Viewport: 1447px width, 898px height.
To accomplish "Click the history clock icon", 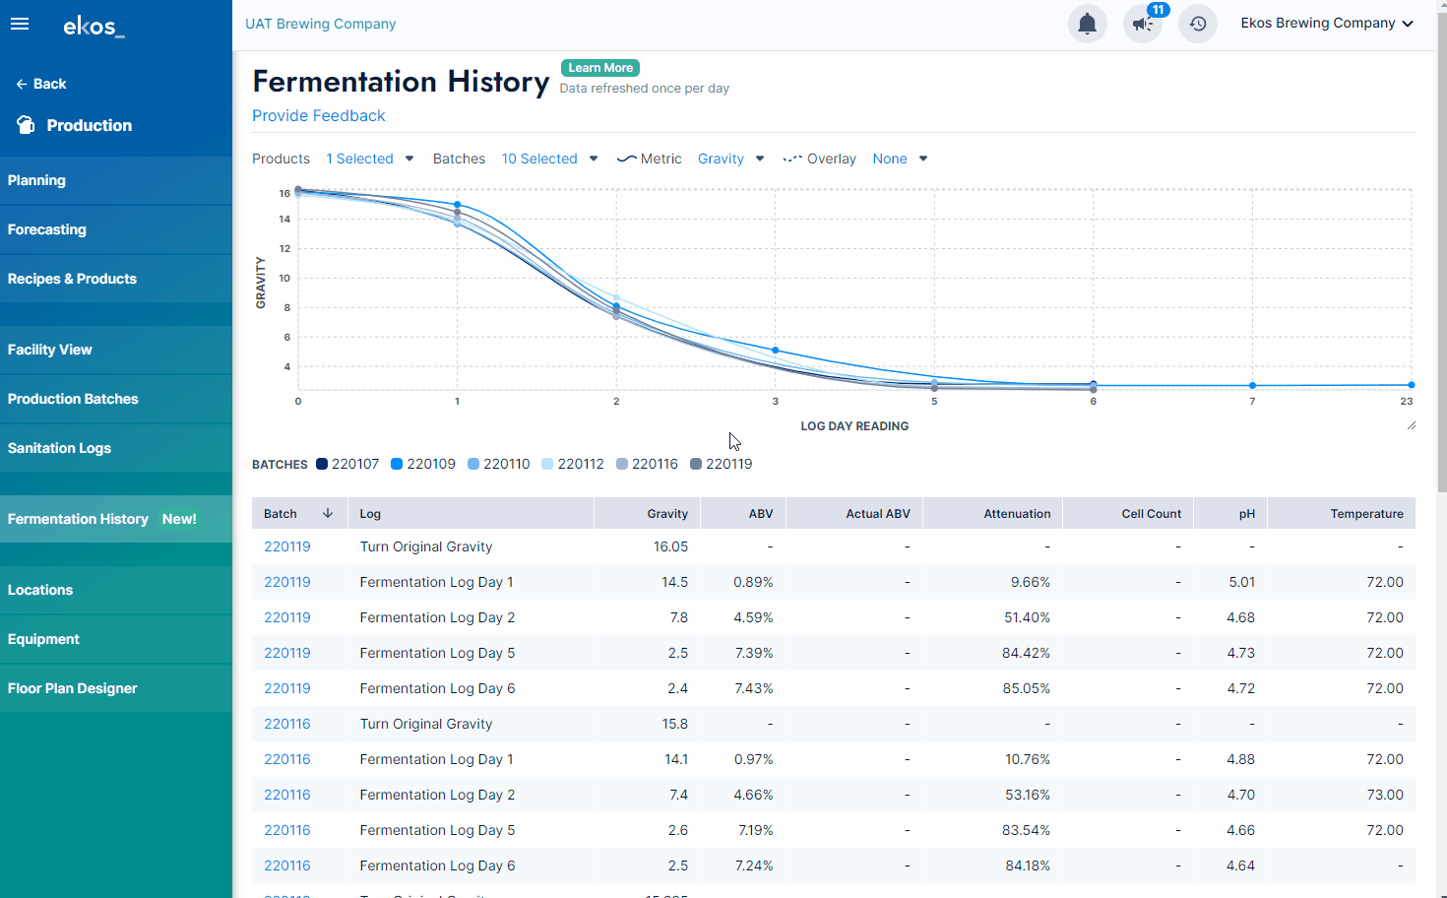I will (x=1197, y=23).
